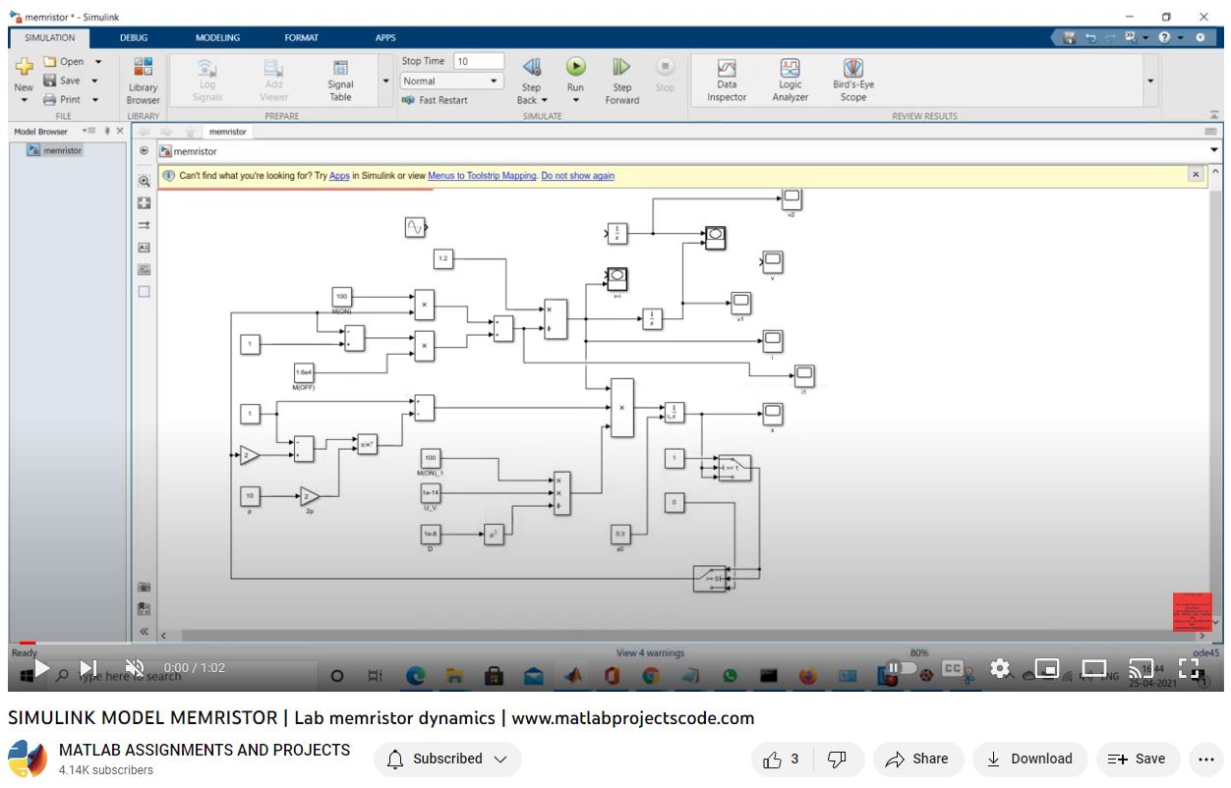Switch to the DEBUG tab

coord(134,37)
